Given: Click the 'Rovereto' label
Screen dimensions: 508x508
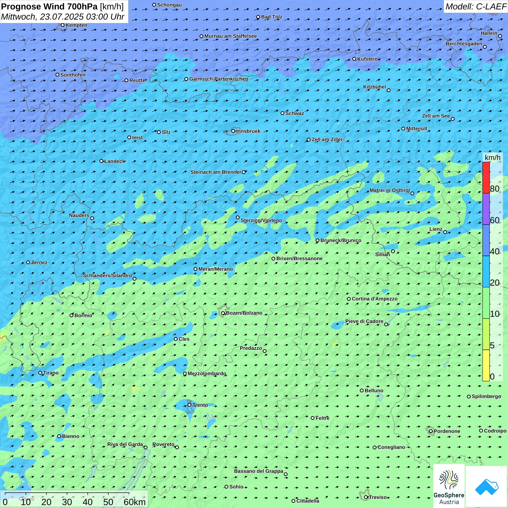Looking at the screenshot, I should coord(164,444).
